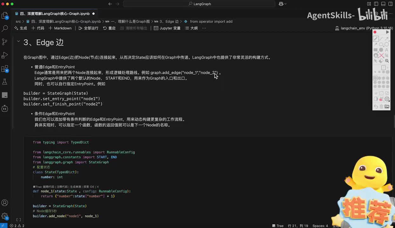The width and height of the screenshot is (395, 228).
Task: Add a code cell with 代码
Action: [38, 28]
